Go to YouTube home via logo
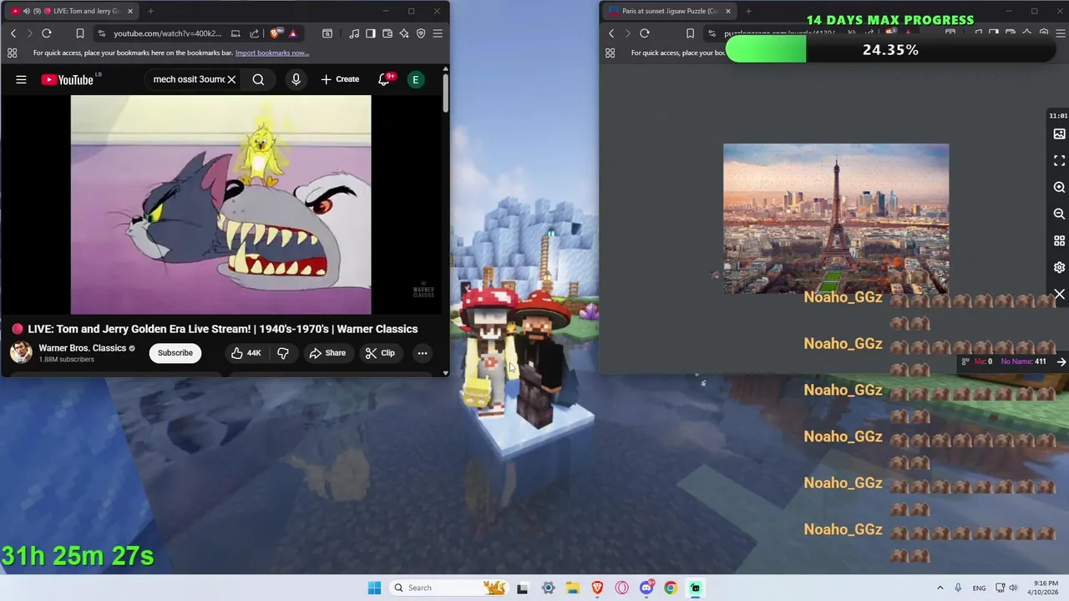This screenshot has height=601, width=1069. (x=68, y=79)
